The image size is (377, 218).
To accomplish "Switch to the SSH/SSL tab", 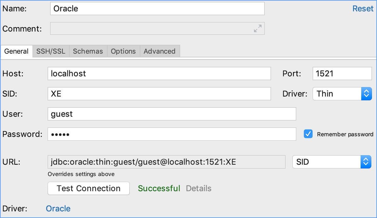I will pos(51,51).
